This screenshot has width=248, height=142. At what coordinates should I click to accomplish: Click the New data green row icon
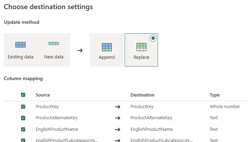point(54,44)
